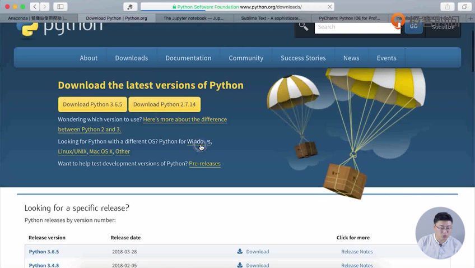The height and width of the screenshot is (268, 475).
Task: Select the Download Python | Python.org tab
Action: click(117, 18)
